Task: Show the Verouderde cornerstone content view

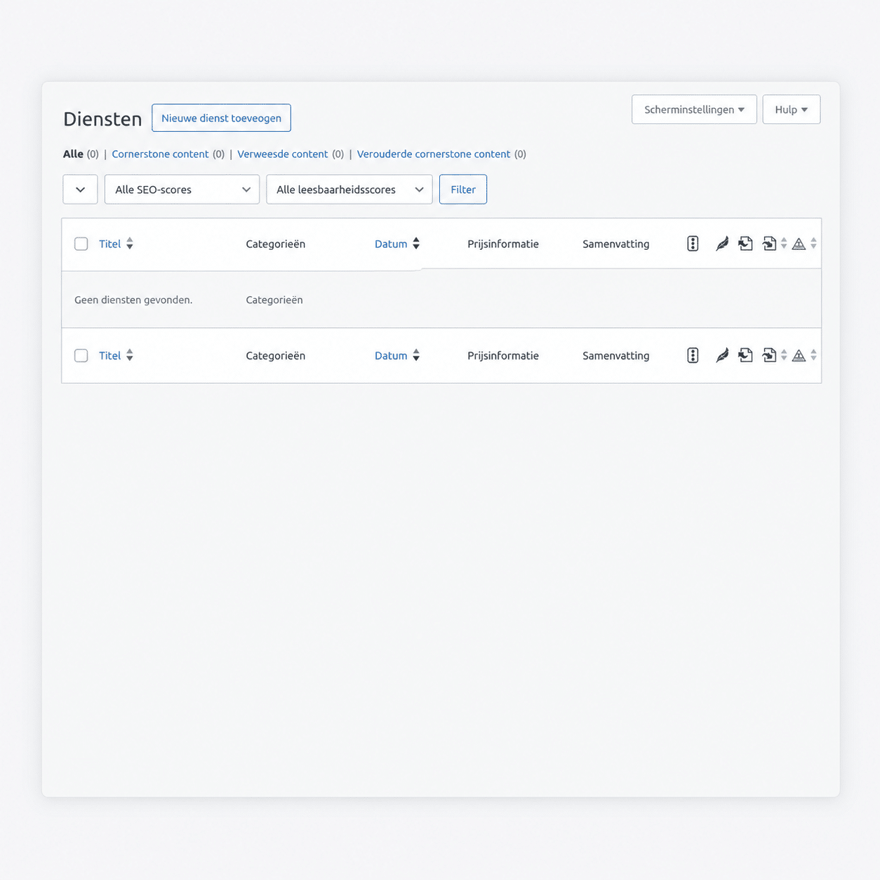Action: tap(433, 154)
